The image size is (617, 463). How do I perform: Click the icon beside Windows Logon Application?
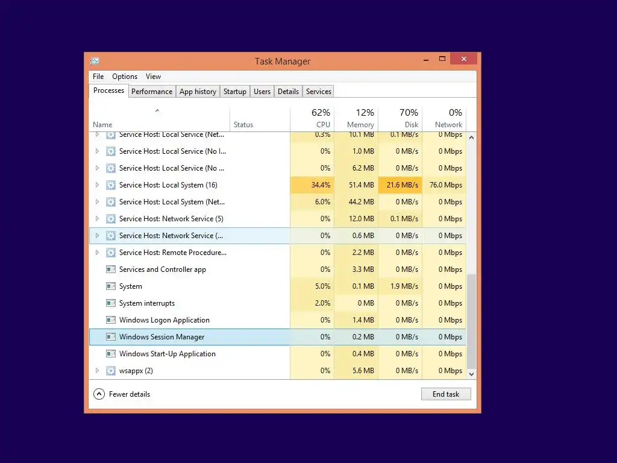pyautogui.click(x=111, y=320)
